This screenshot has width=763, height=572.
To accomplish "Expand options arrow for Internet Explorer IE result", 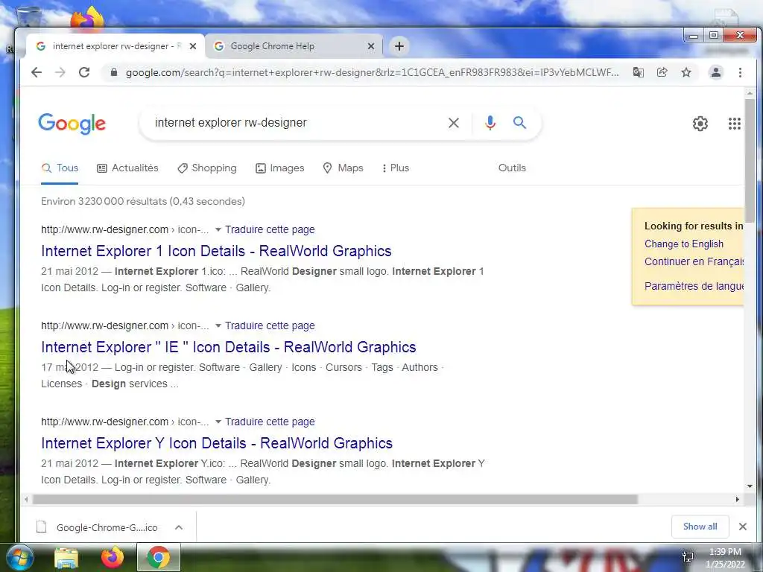I will click(x=218, y=326).
